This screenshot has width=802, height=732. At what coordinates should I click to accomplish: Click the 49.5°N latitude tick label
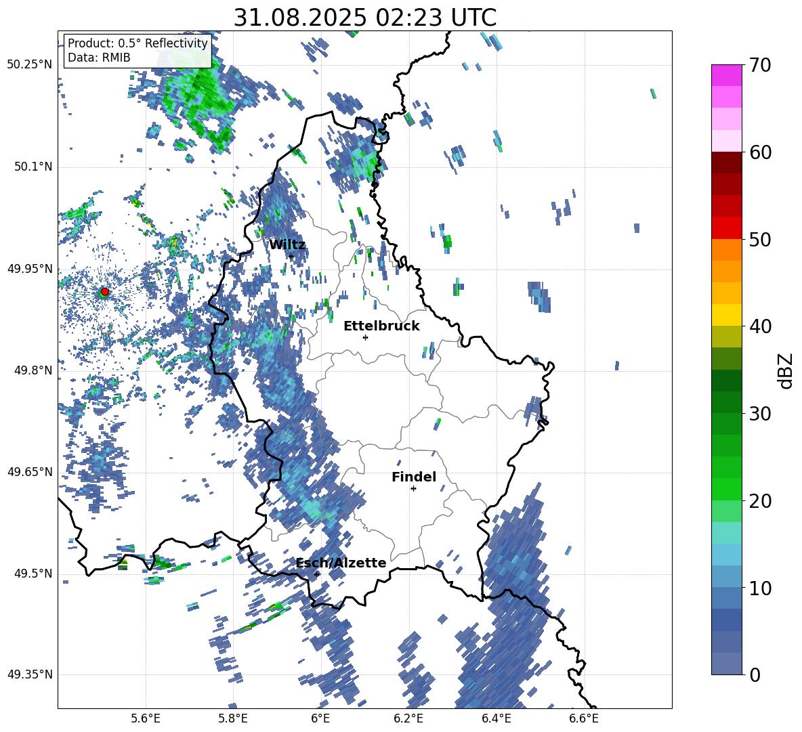pyautogui.click(x=33, y=574)
